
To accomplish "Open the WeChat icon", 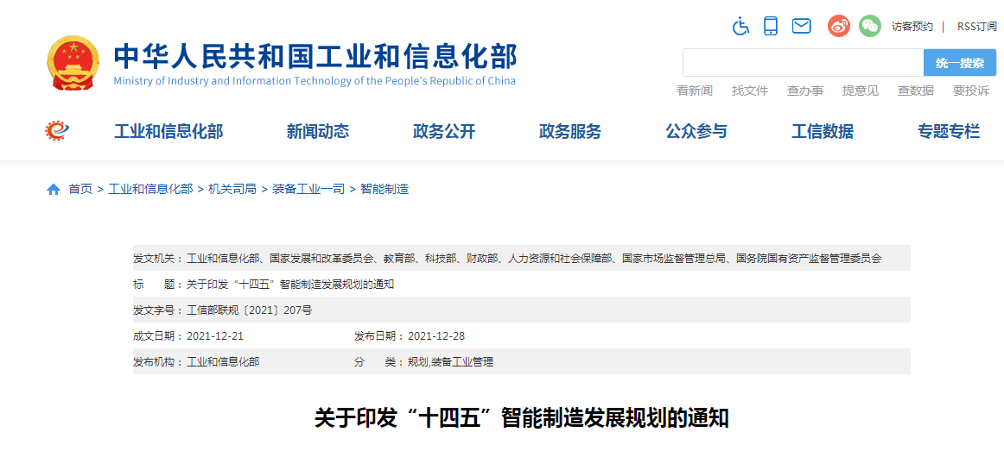I will 869,26.
